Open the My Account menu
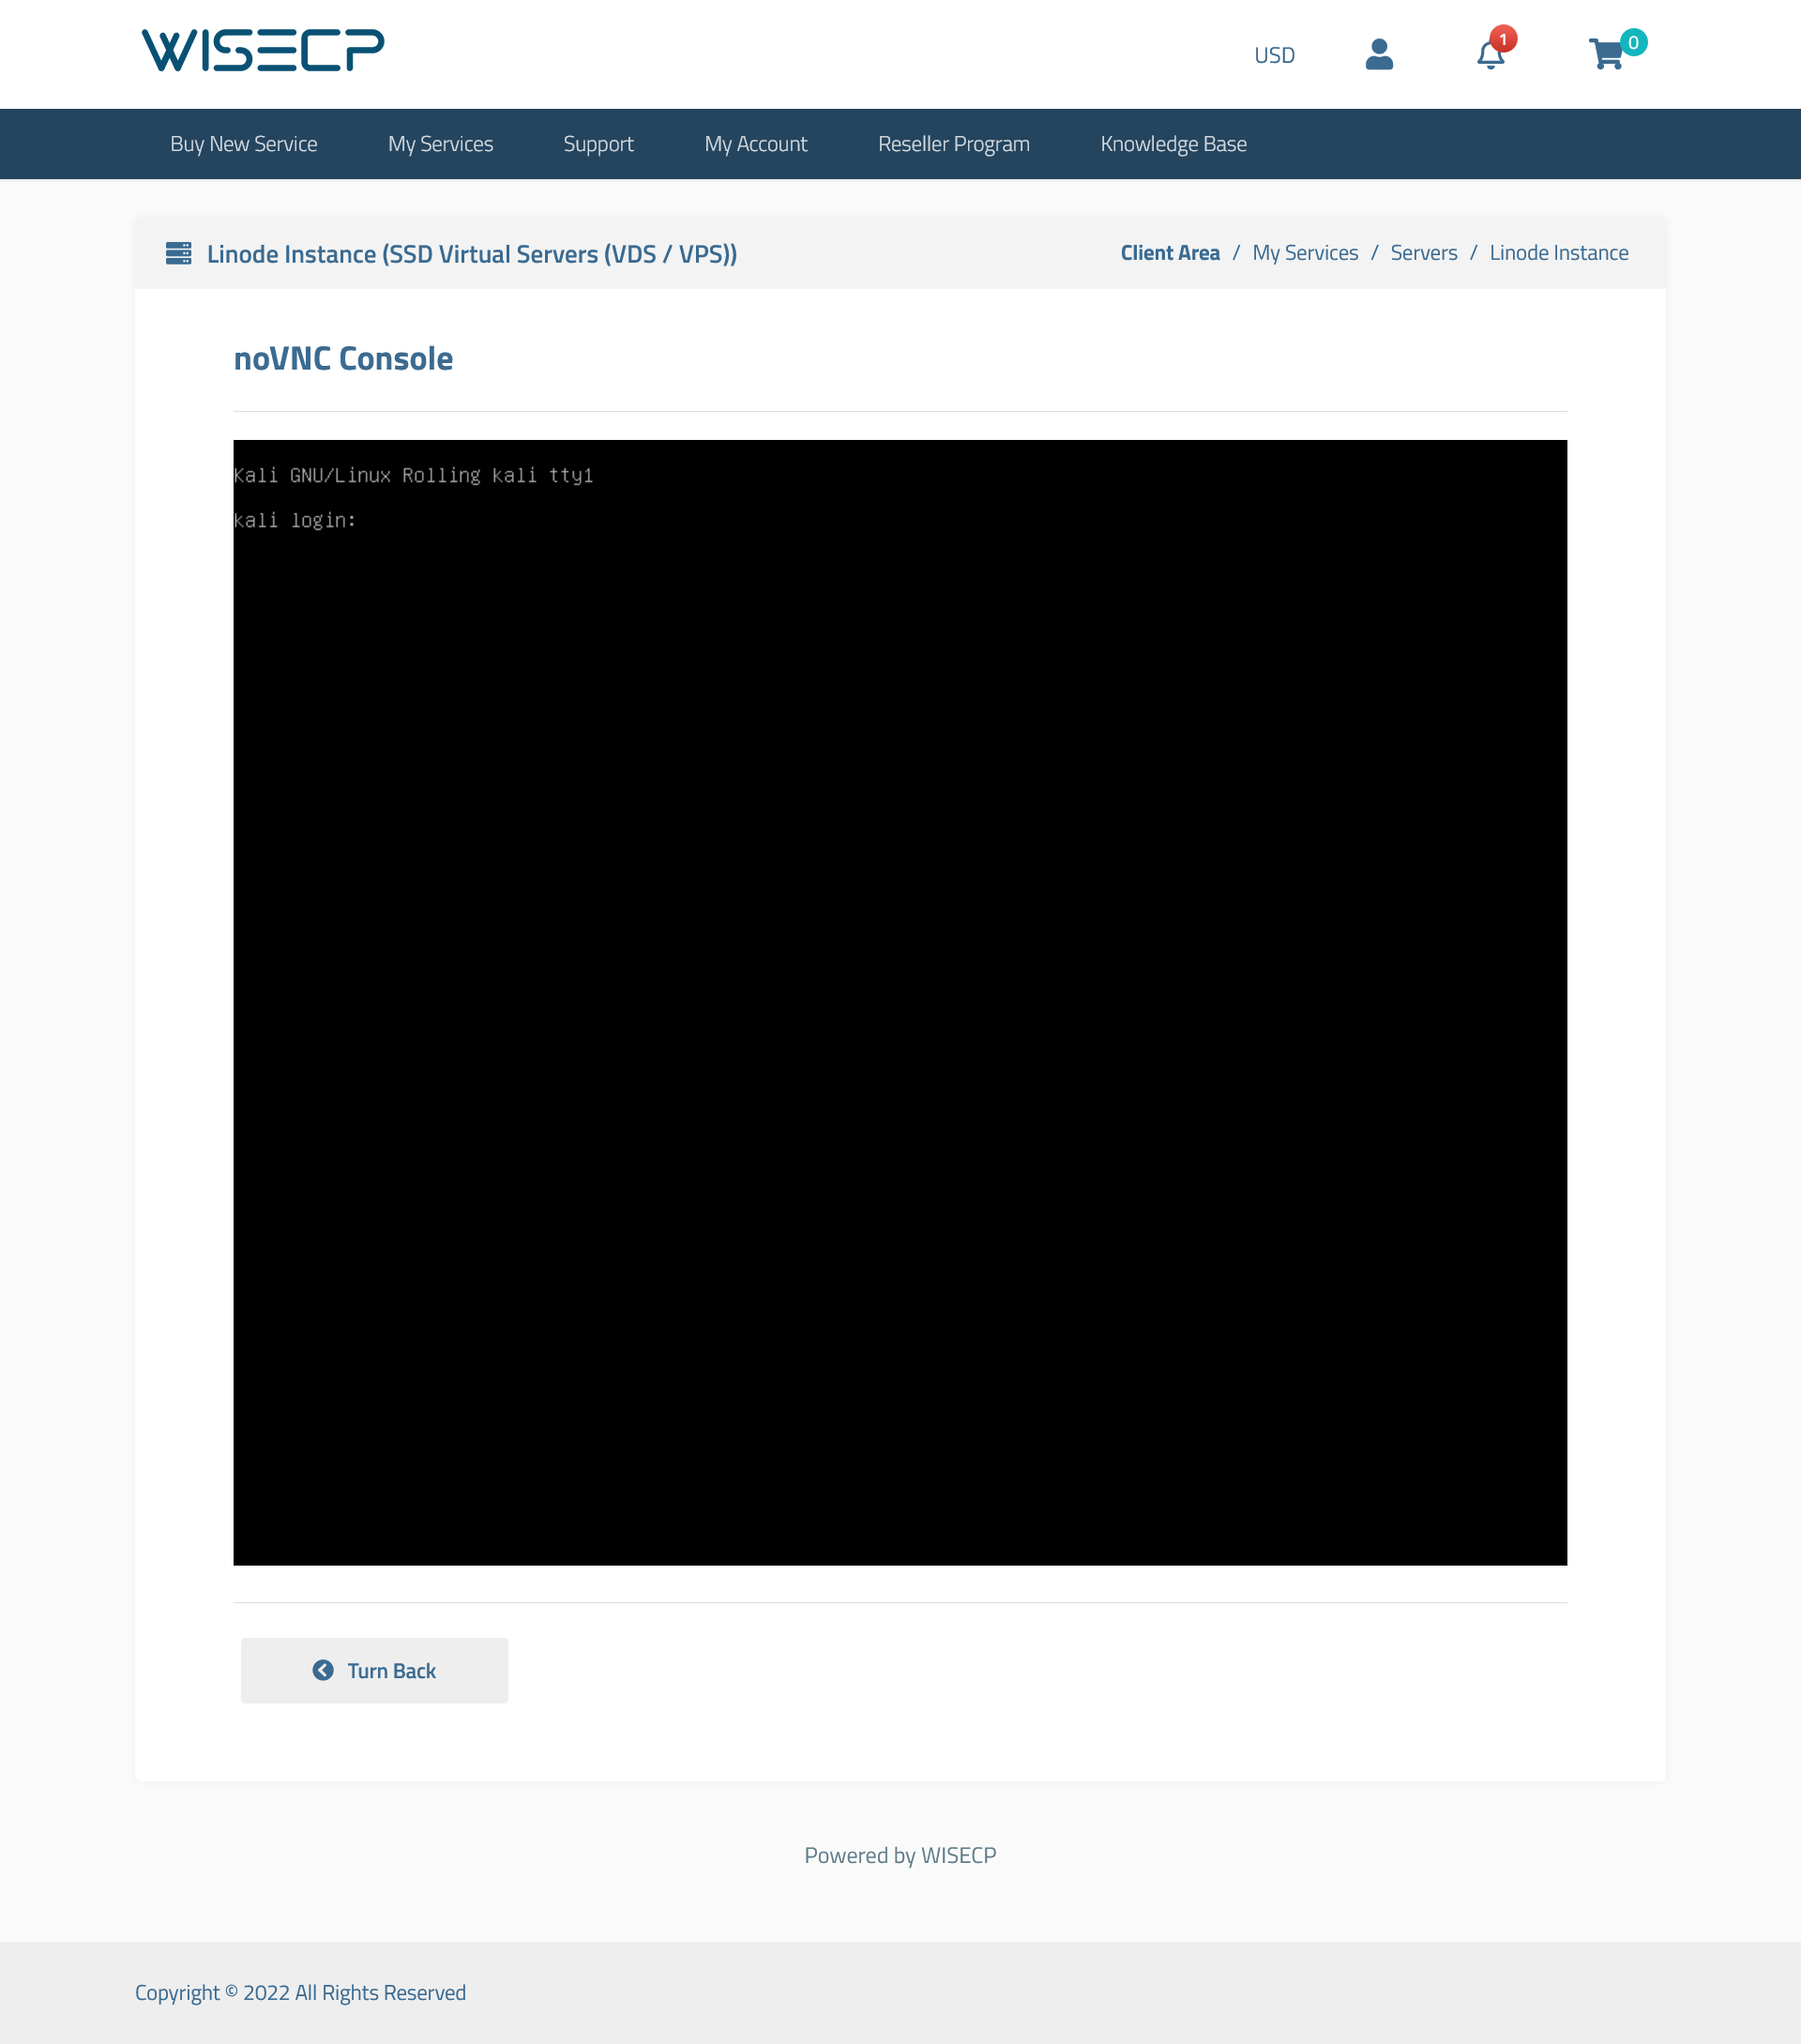Image resolution: width=1801 pixels, height=2044 pixels. [755, 144]
